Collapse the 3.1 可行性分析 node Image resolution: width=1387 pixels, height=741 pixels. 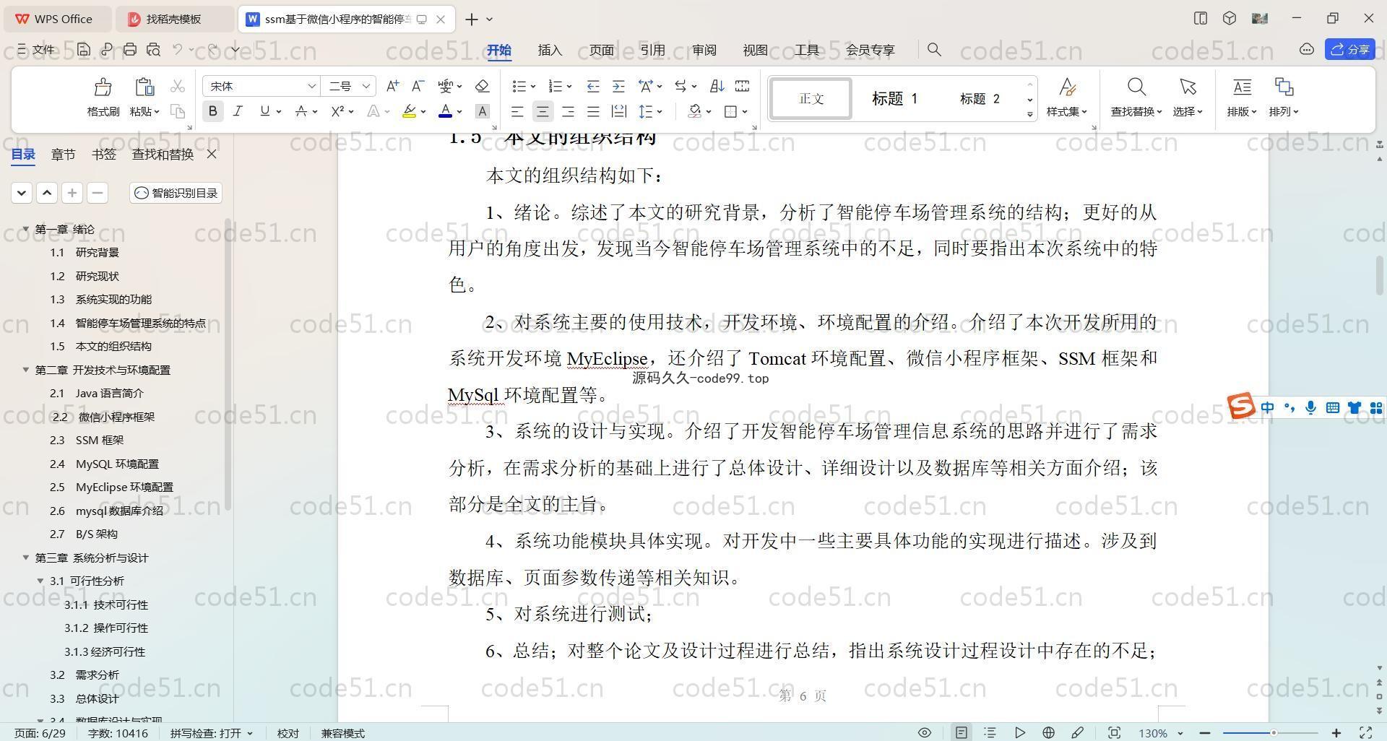pyautogui.click(x=41, y=581)
